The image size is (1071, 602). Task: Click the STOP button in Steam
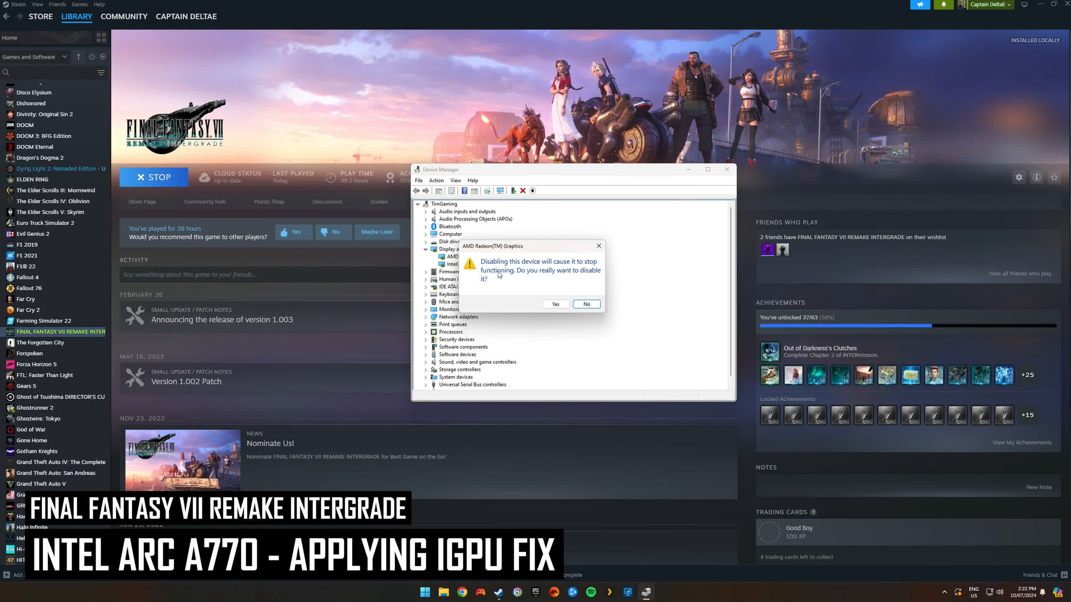click(154, 177)
